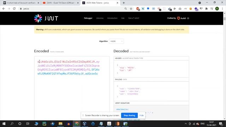This screenshot has height=127, width=226.
Task: Open Windows taskbar search
Action: point(12,124)
